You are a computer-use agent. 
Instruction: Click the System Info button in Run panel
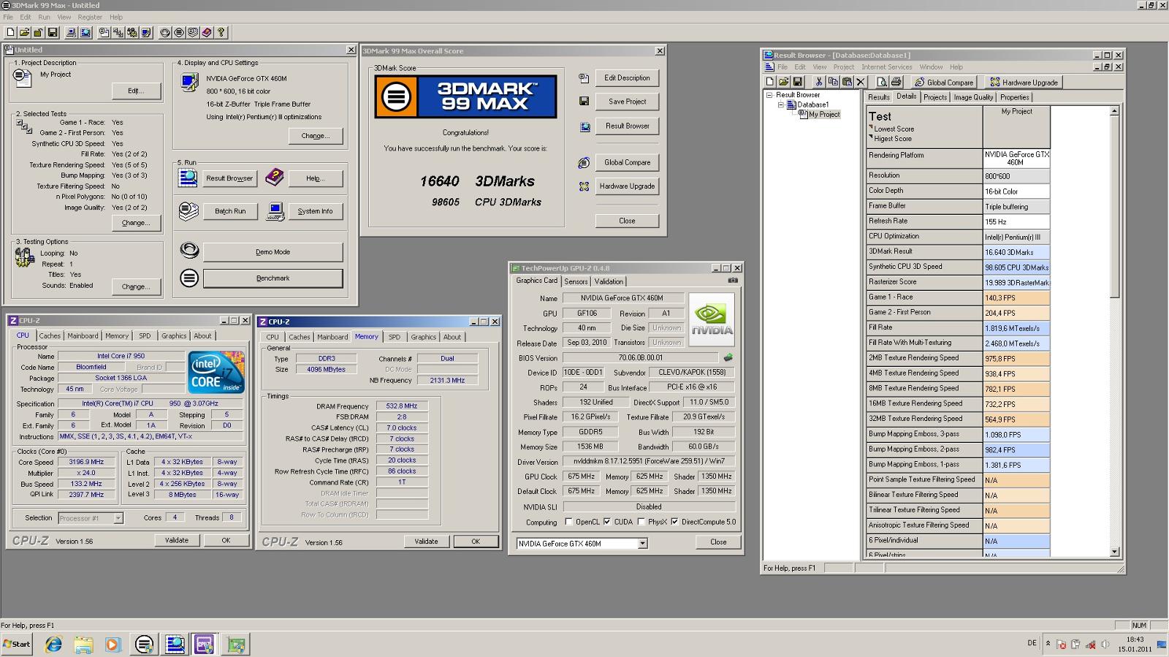[315, 211]
